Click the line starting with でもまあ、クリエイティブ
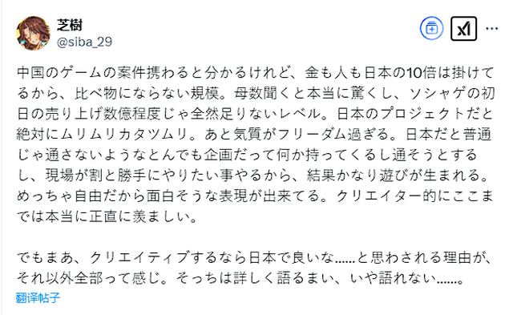513x315 pixels. tap(255, 258)
